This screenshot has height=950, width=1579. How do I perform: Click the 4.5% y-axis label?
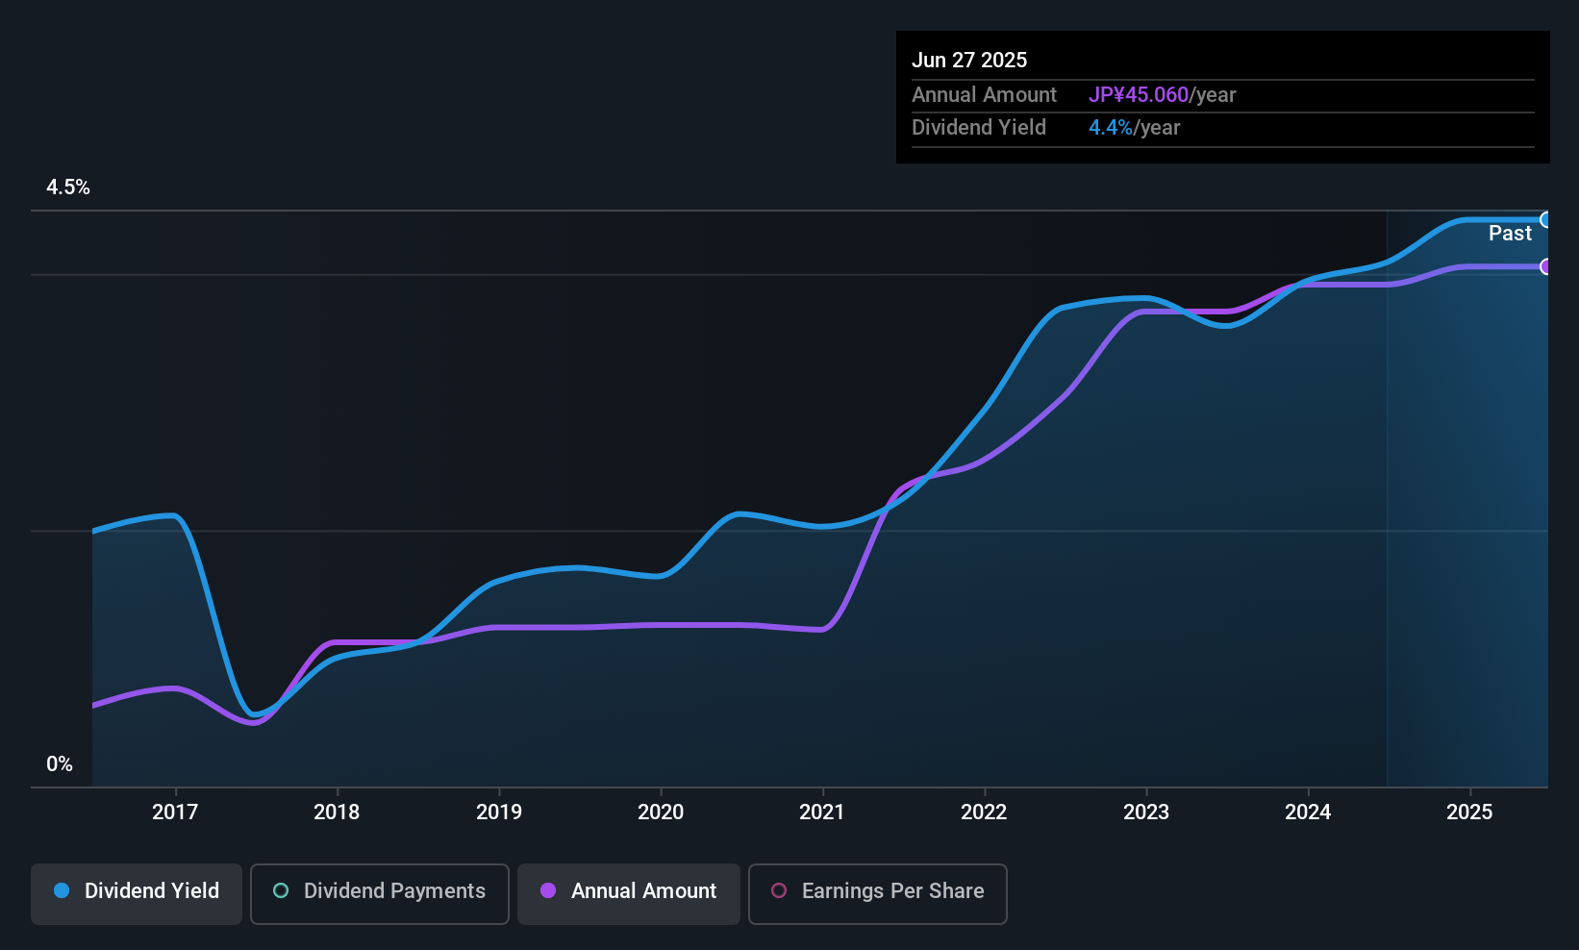coord(68,187)
